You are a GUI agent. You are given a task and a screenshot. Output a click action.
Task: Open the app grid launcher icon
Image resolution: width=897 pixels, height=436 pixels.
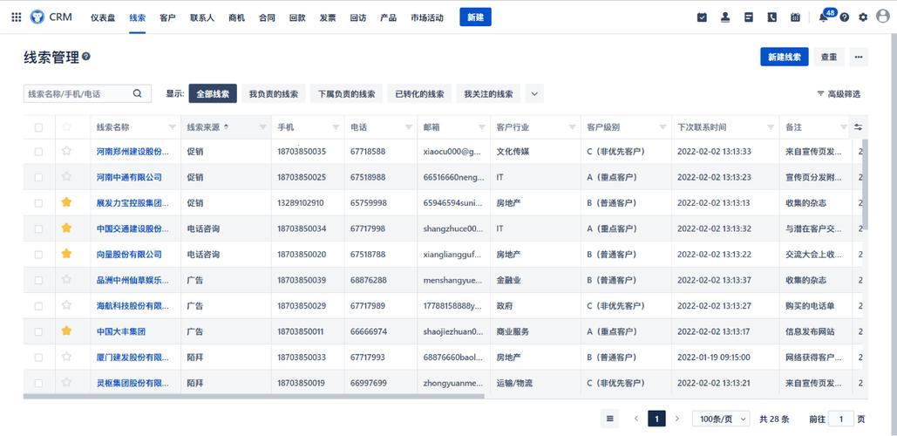[17, 17]
